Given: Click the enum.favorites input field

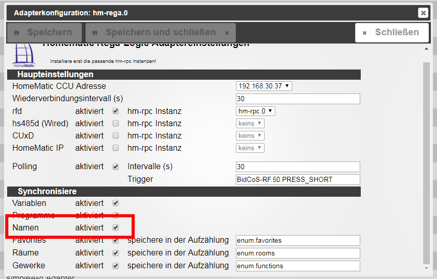Looking at the screenshot, I should pyautogui.click(x=298, y=240).
